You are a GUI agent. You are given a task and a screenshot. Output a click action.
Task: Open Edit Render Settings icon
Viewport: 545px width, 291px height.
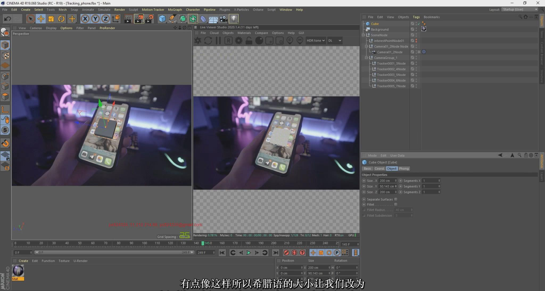point(149,19)
